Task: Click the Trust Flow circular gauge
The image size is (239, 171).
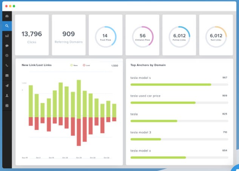Action: [105, 37]
